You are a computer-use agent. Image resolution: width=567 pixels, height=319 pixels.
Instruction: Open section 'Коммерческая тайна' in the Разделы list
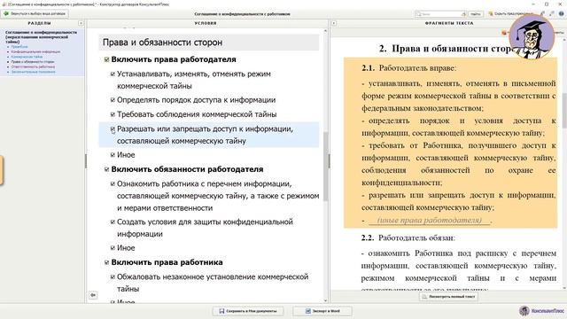27,57
